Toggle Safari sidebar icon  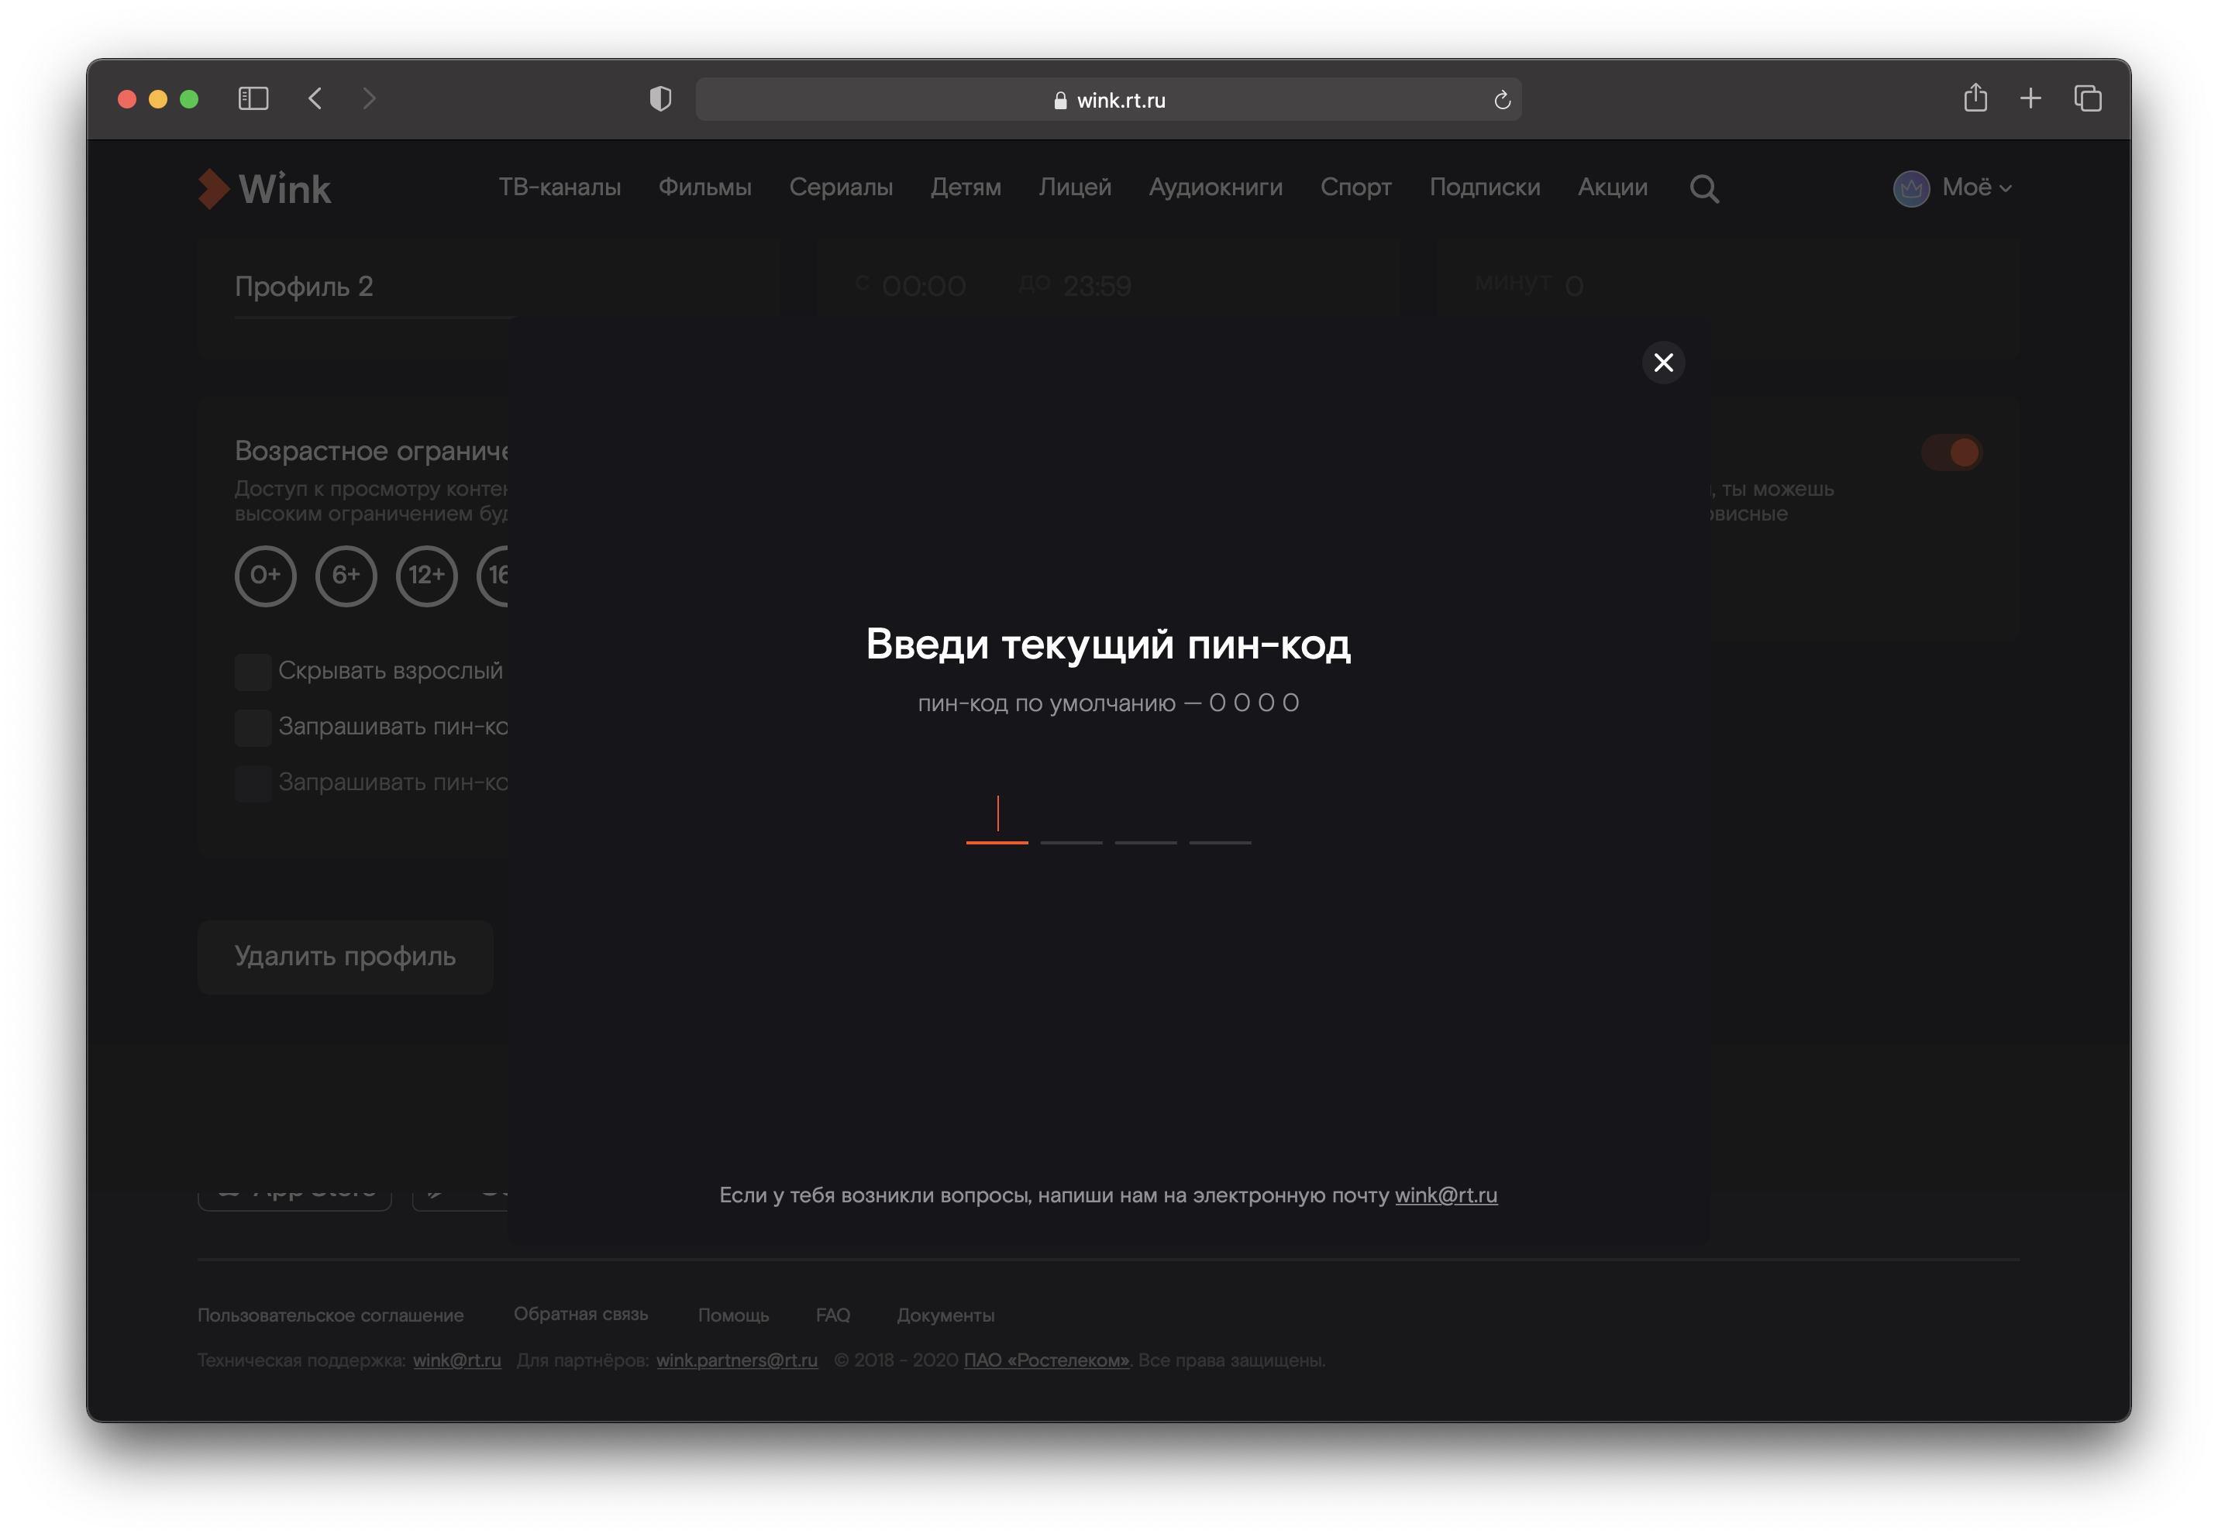(x=253, y=98)
